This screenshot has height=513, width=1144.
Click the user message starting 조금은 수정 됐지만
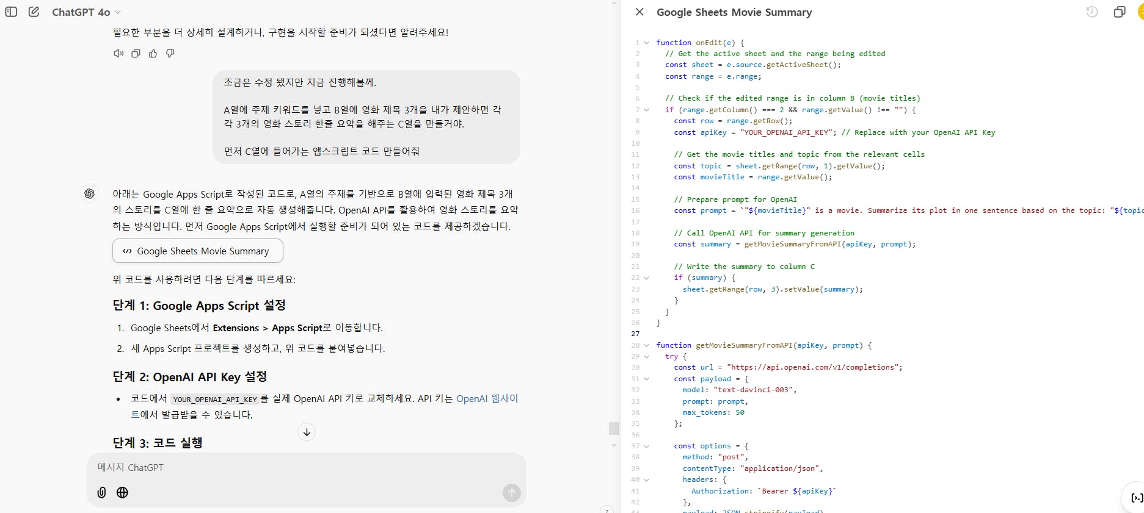[x=366, y=117]
